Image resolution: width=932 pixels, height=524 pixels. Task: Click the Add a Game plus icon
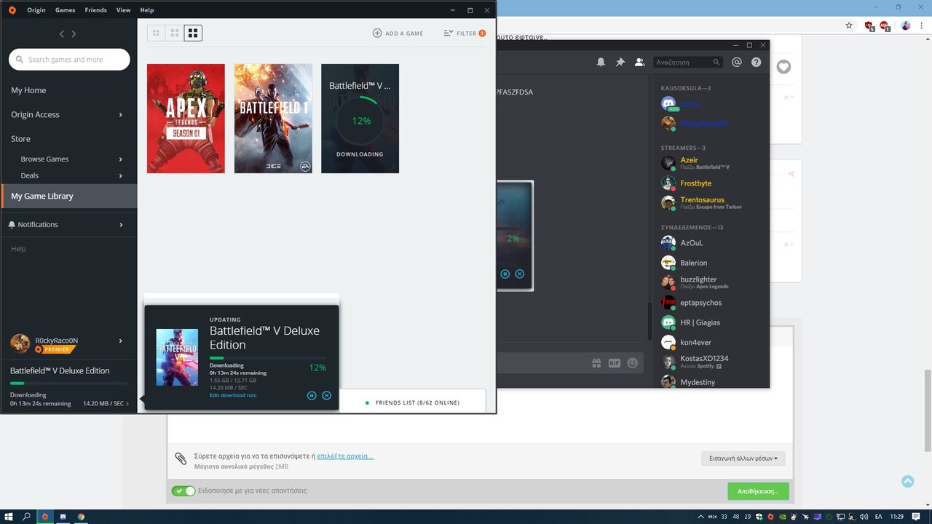[x=377, y=33]
